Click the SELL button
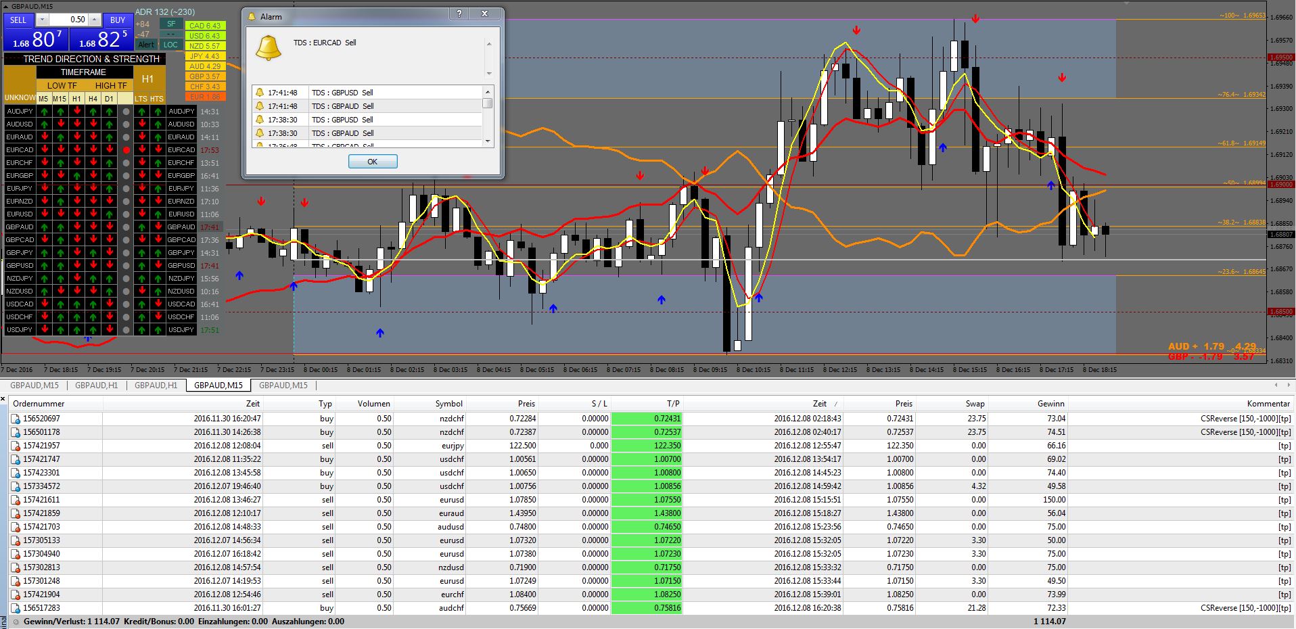The width and height of the screenshot is (1296, 629). pos(18,20)
